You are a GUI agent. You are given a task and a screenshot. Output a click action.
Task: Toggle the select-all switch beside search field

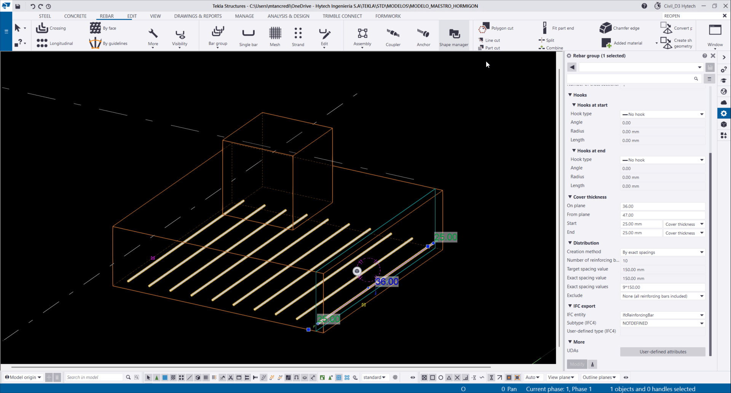[709, 79]
